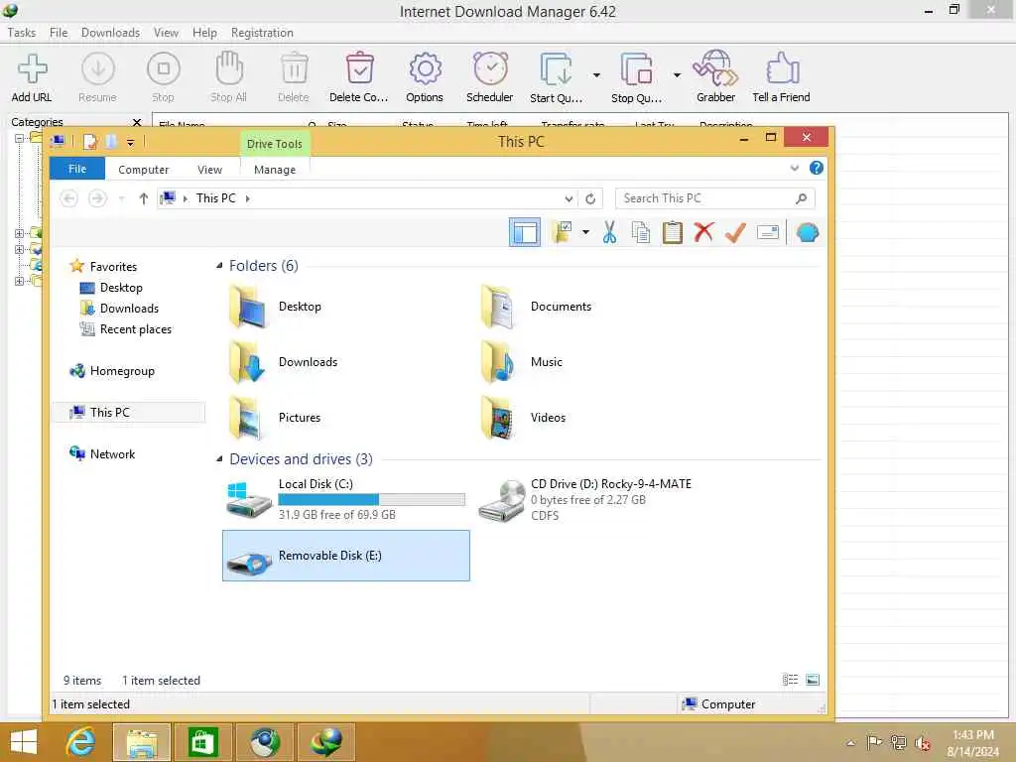Screen dimensions: 1016x762
Task: Click the Rename icon in Explorer toolbar
Action: [767, 232]
